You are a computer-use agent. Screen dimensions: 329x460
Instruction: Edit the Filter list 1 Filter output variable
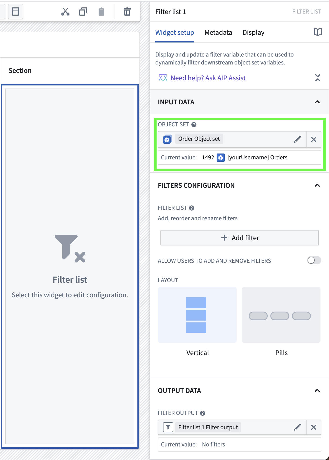[x=297, y=427]
